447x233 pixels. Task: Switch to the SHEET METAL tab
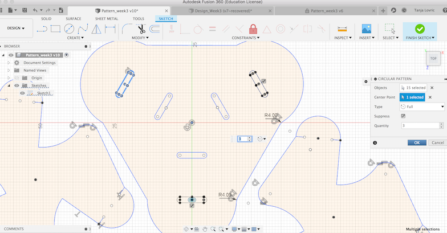[x=106, y=19]
